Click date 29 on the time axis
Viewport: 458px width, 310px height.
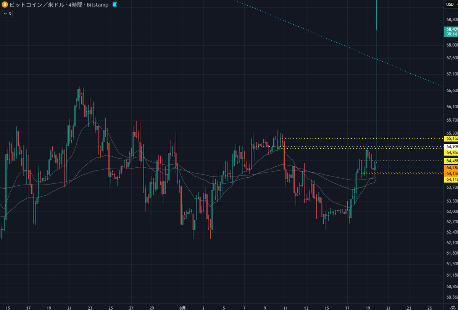pyautogui.click(x=152, y=307)
